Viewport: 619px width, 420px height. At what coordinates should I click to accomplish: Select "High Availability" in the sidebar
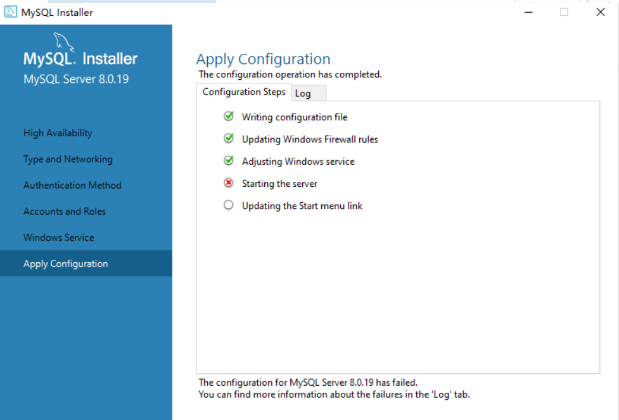coord(58,133)
